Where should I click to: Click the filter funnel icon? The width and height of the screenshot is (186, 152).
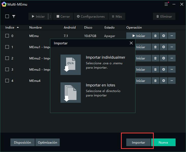(x=14, y=16)
